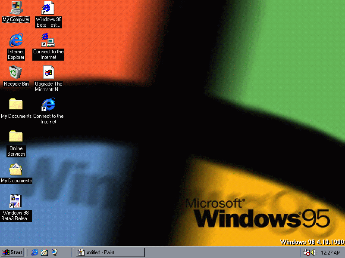Click the Show Desktop Quick Launch icon
The image size is (345, 258).
[44, 252]
